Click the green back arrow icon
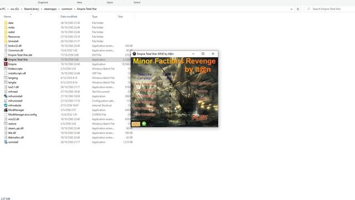355x200 pixels. tap(144, 123)
